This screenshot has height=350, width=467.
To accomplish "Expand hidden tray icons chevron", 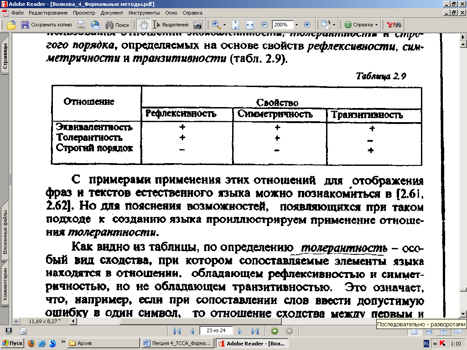I will pos(435,344).
